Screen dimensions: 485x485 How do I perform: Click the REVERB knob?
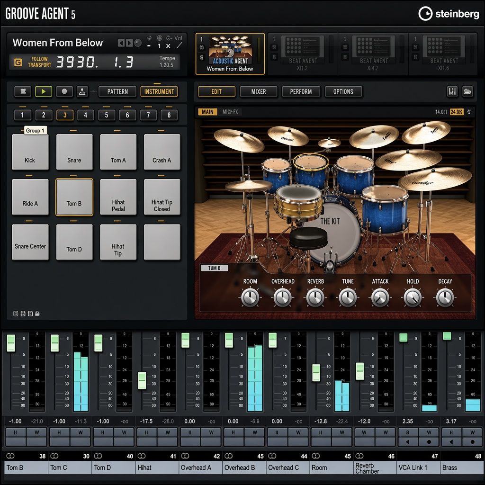[315, 297]
